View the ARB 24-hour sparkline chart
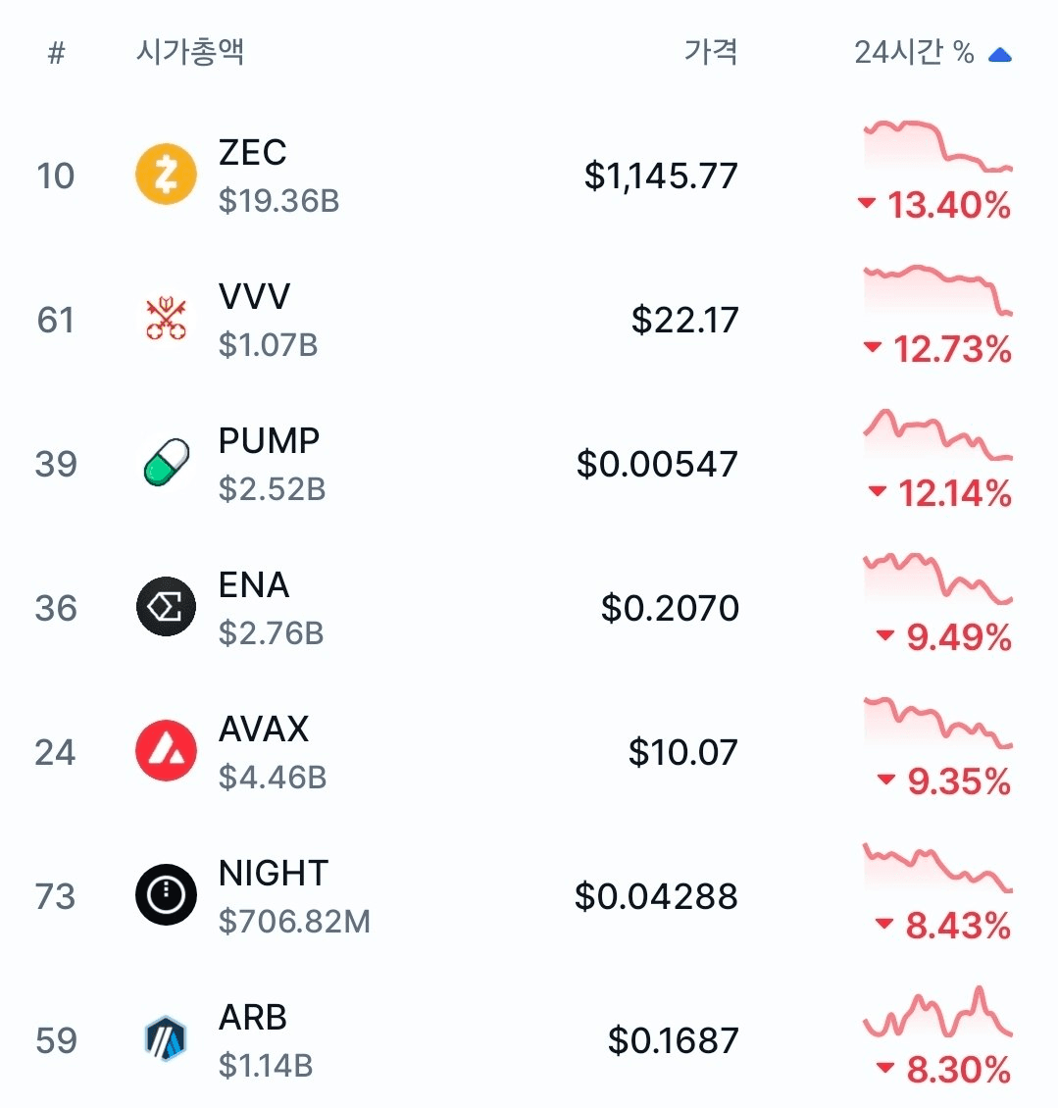This screenshot has height=1108, width=1058. click(x=937, y=1013)
